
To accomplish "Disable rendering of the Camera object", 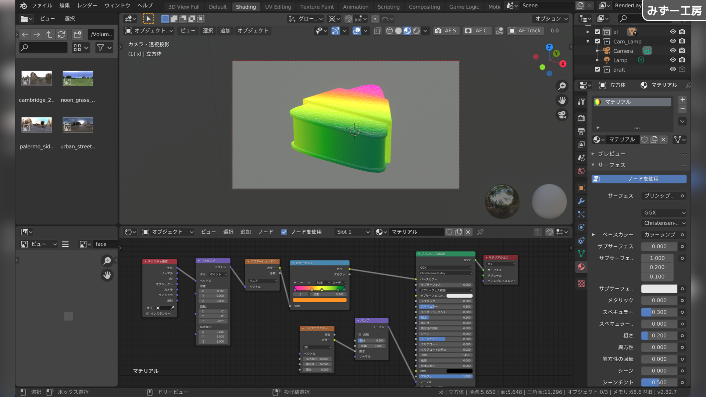I will 682,51.
